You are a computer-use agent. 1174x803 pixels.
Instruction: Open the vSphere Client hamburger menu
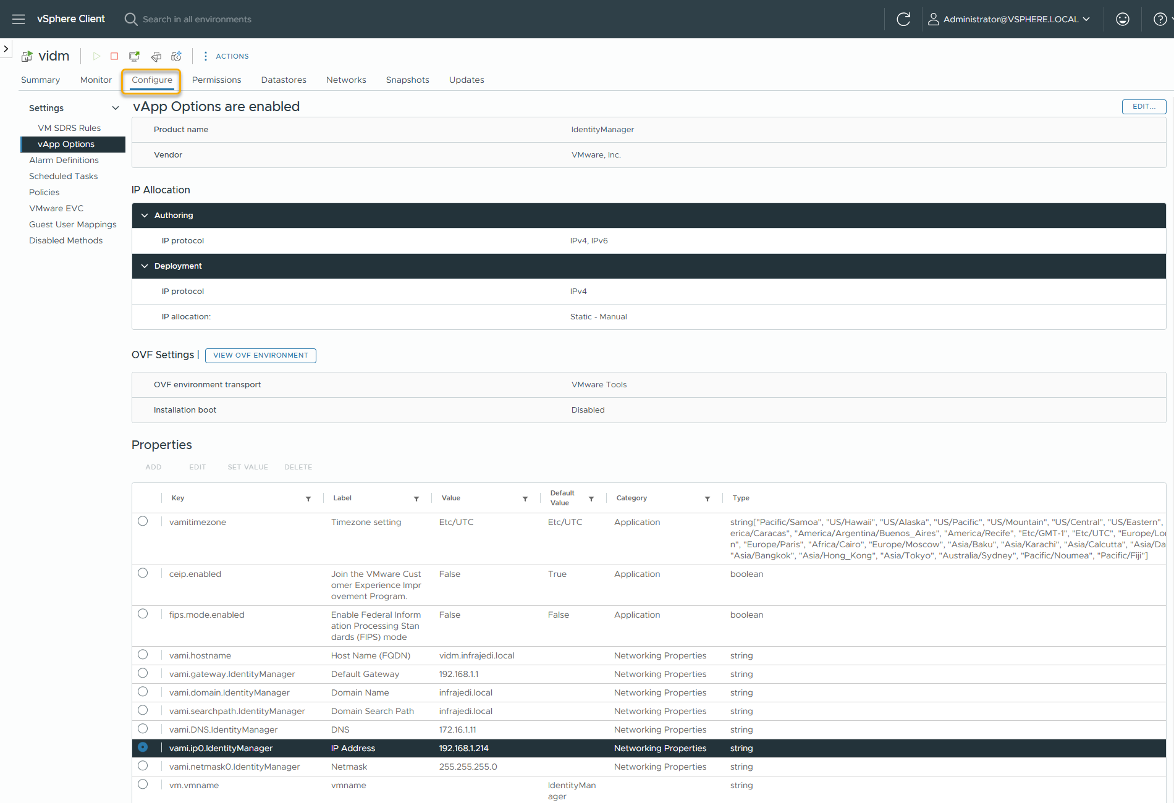click(19, 19)
